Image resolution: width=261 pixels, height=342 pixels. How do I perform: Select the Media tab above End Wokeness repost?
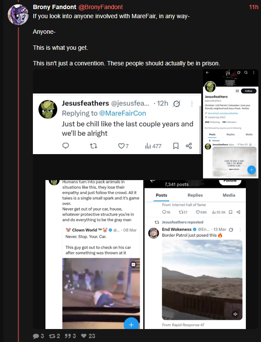pyautogui.click(x=229, y=195)
